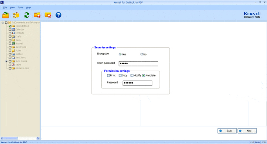This screenshot has width=267, height=144.
Task: Click the Sync Issues folder icon
Action: coord(13,61)
